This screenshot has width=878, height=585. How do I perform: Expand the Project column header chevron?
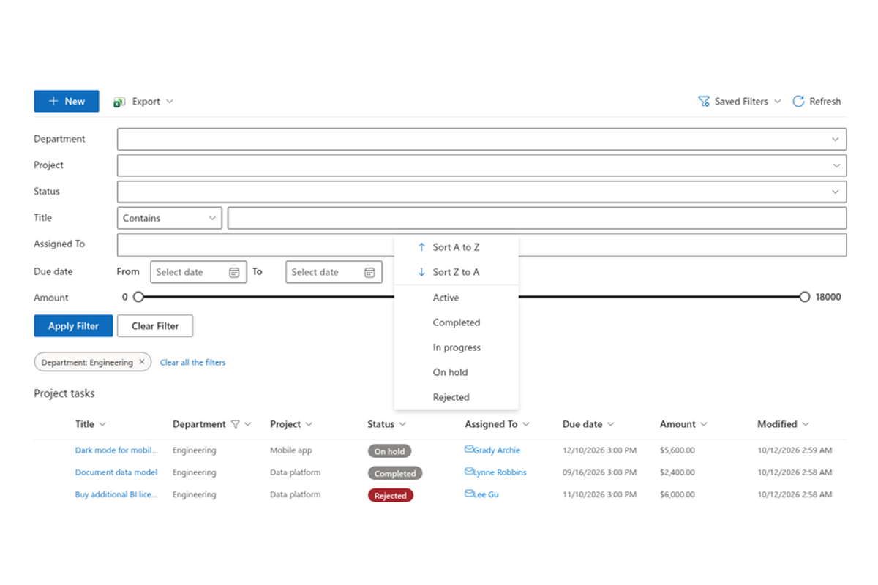309,424
